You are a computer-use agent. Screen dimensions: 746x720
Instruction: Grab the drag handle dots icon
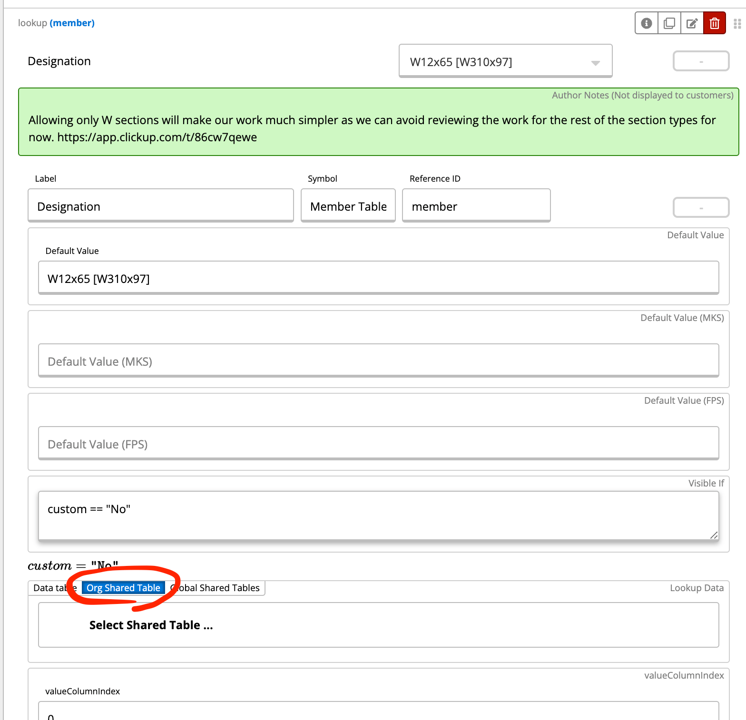point(737,24)
